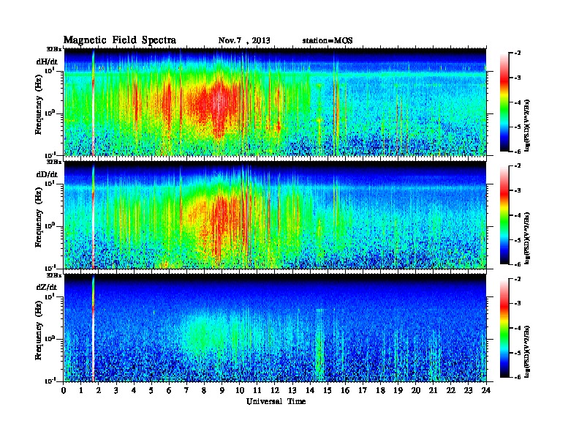Viewport: 579px width, 448px height.
Task: Click hour 0 on the Universal Time axis
Action: [x=64, y=391]
